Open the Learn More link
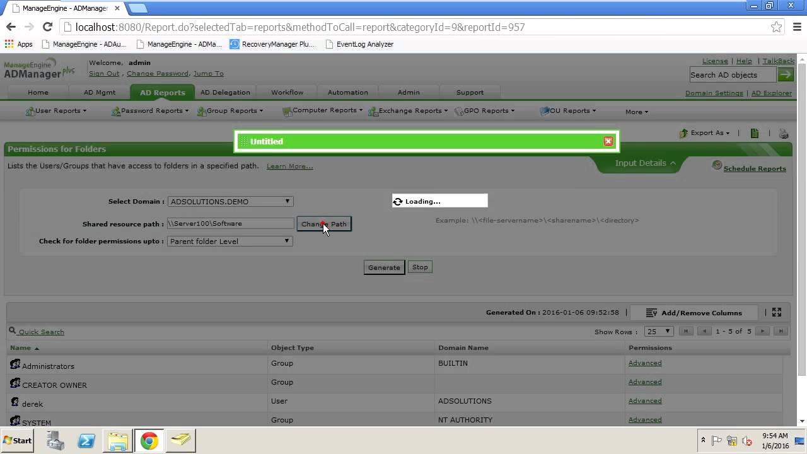Screen dimensions: 807x454 (x=289, y=166)
